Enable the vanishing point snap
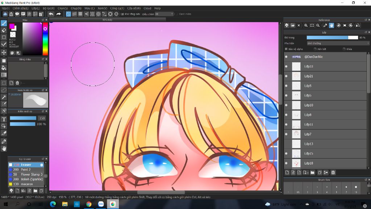The width and height of the screenshot is (371, 209). 86,14
